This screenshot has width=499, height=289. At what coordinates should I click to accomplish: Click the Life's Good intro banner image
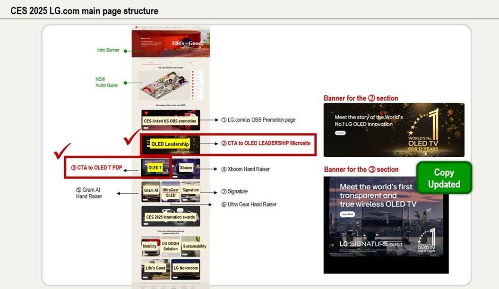(171, 44)
